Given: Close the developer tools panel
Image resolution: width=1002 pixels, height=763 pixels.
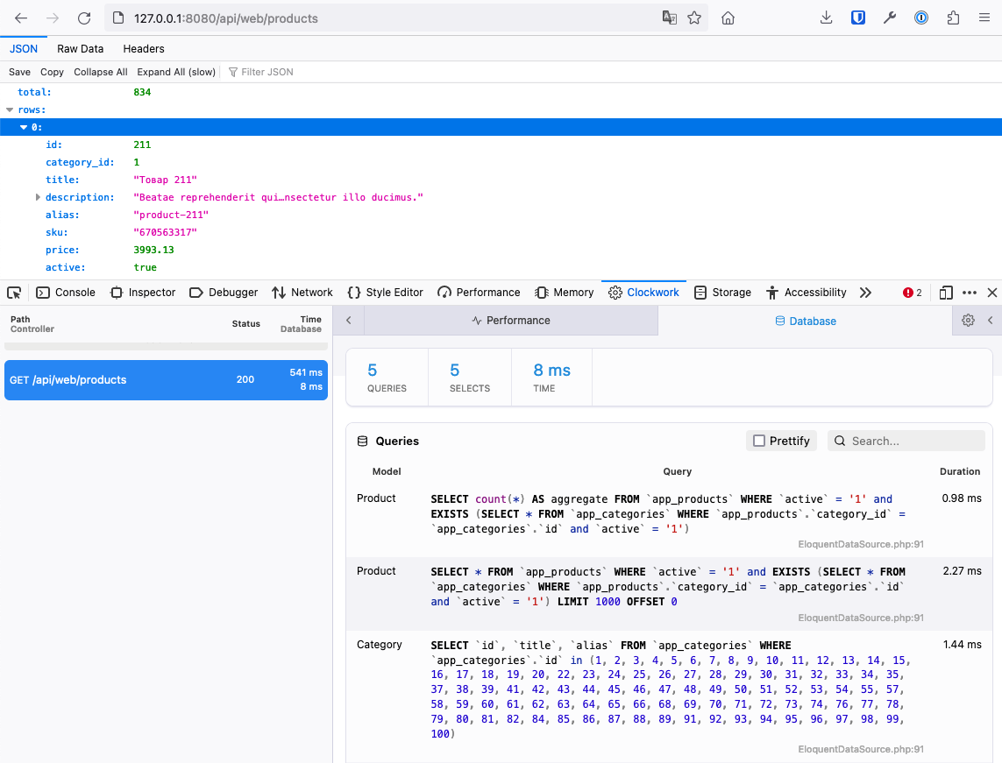Looking at the screenshot, I should point(991,293).
